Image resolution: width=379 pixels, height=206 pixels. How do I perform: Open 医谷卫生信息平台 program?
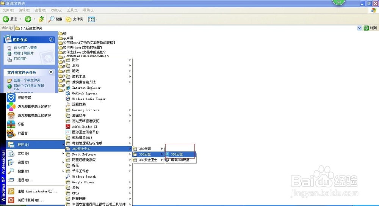coord(99,132)
